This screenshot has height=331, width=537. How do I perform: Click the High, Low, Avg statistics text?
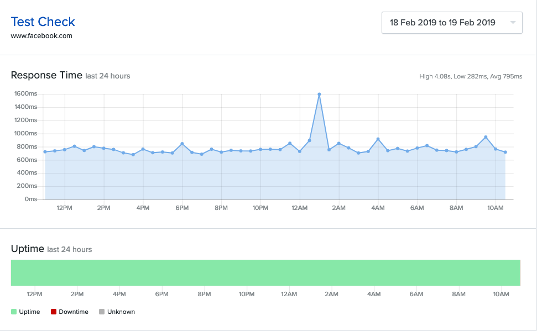coord(470,76)
